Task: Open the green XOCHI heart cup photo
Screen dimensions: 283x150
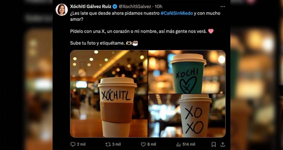Action: pyautogui.click(x=187, y=72)
